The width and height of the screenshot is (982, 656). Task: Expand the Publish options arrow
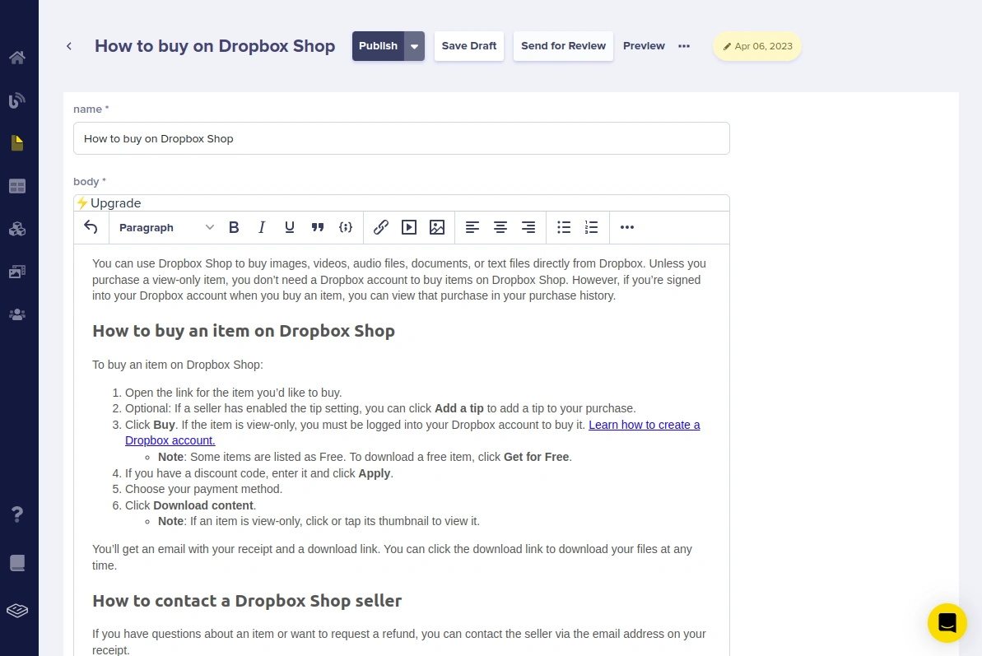click(x=415, y=46)
